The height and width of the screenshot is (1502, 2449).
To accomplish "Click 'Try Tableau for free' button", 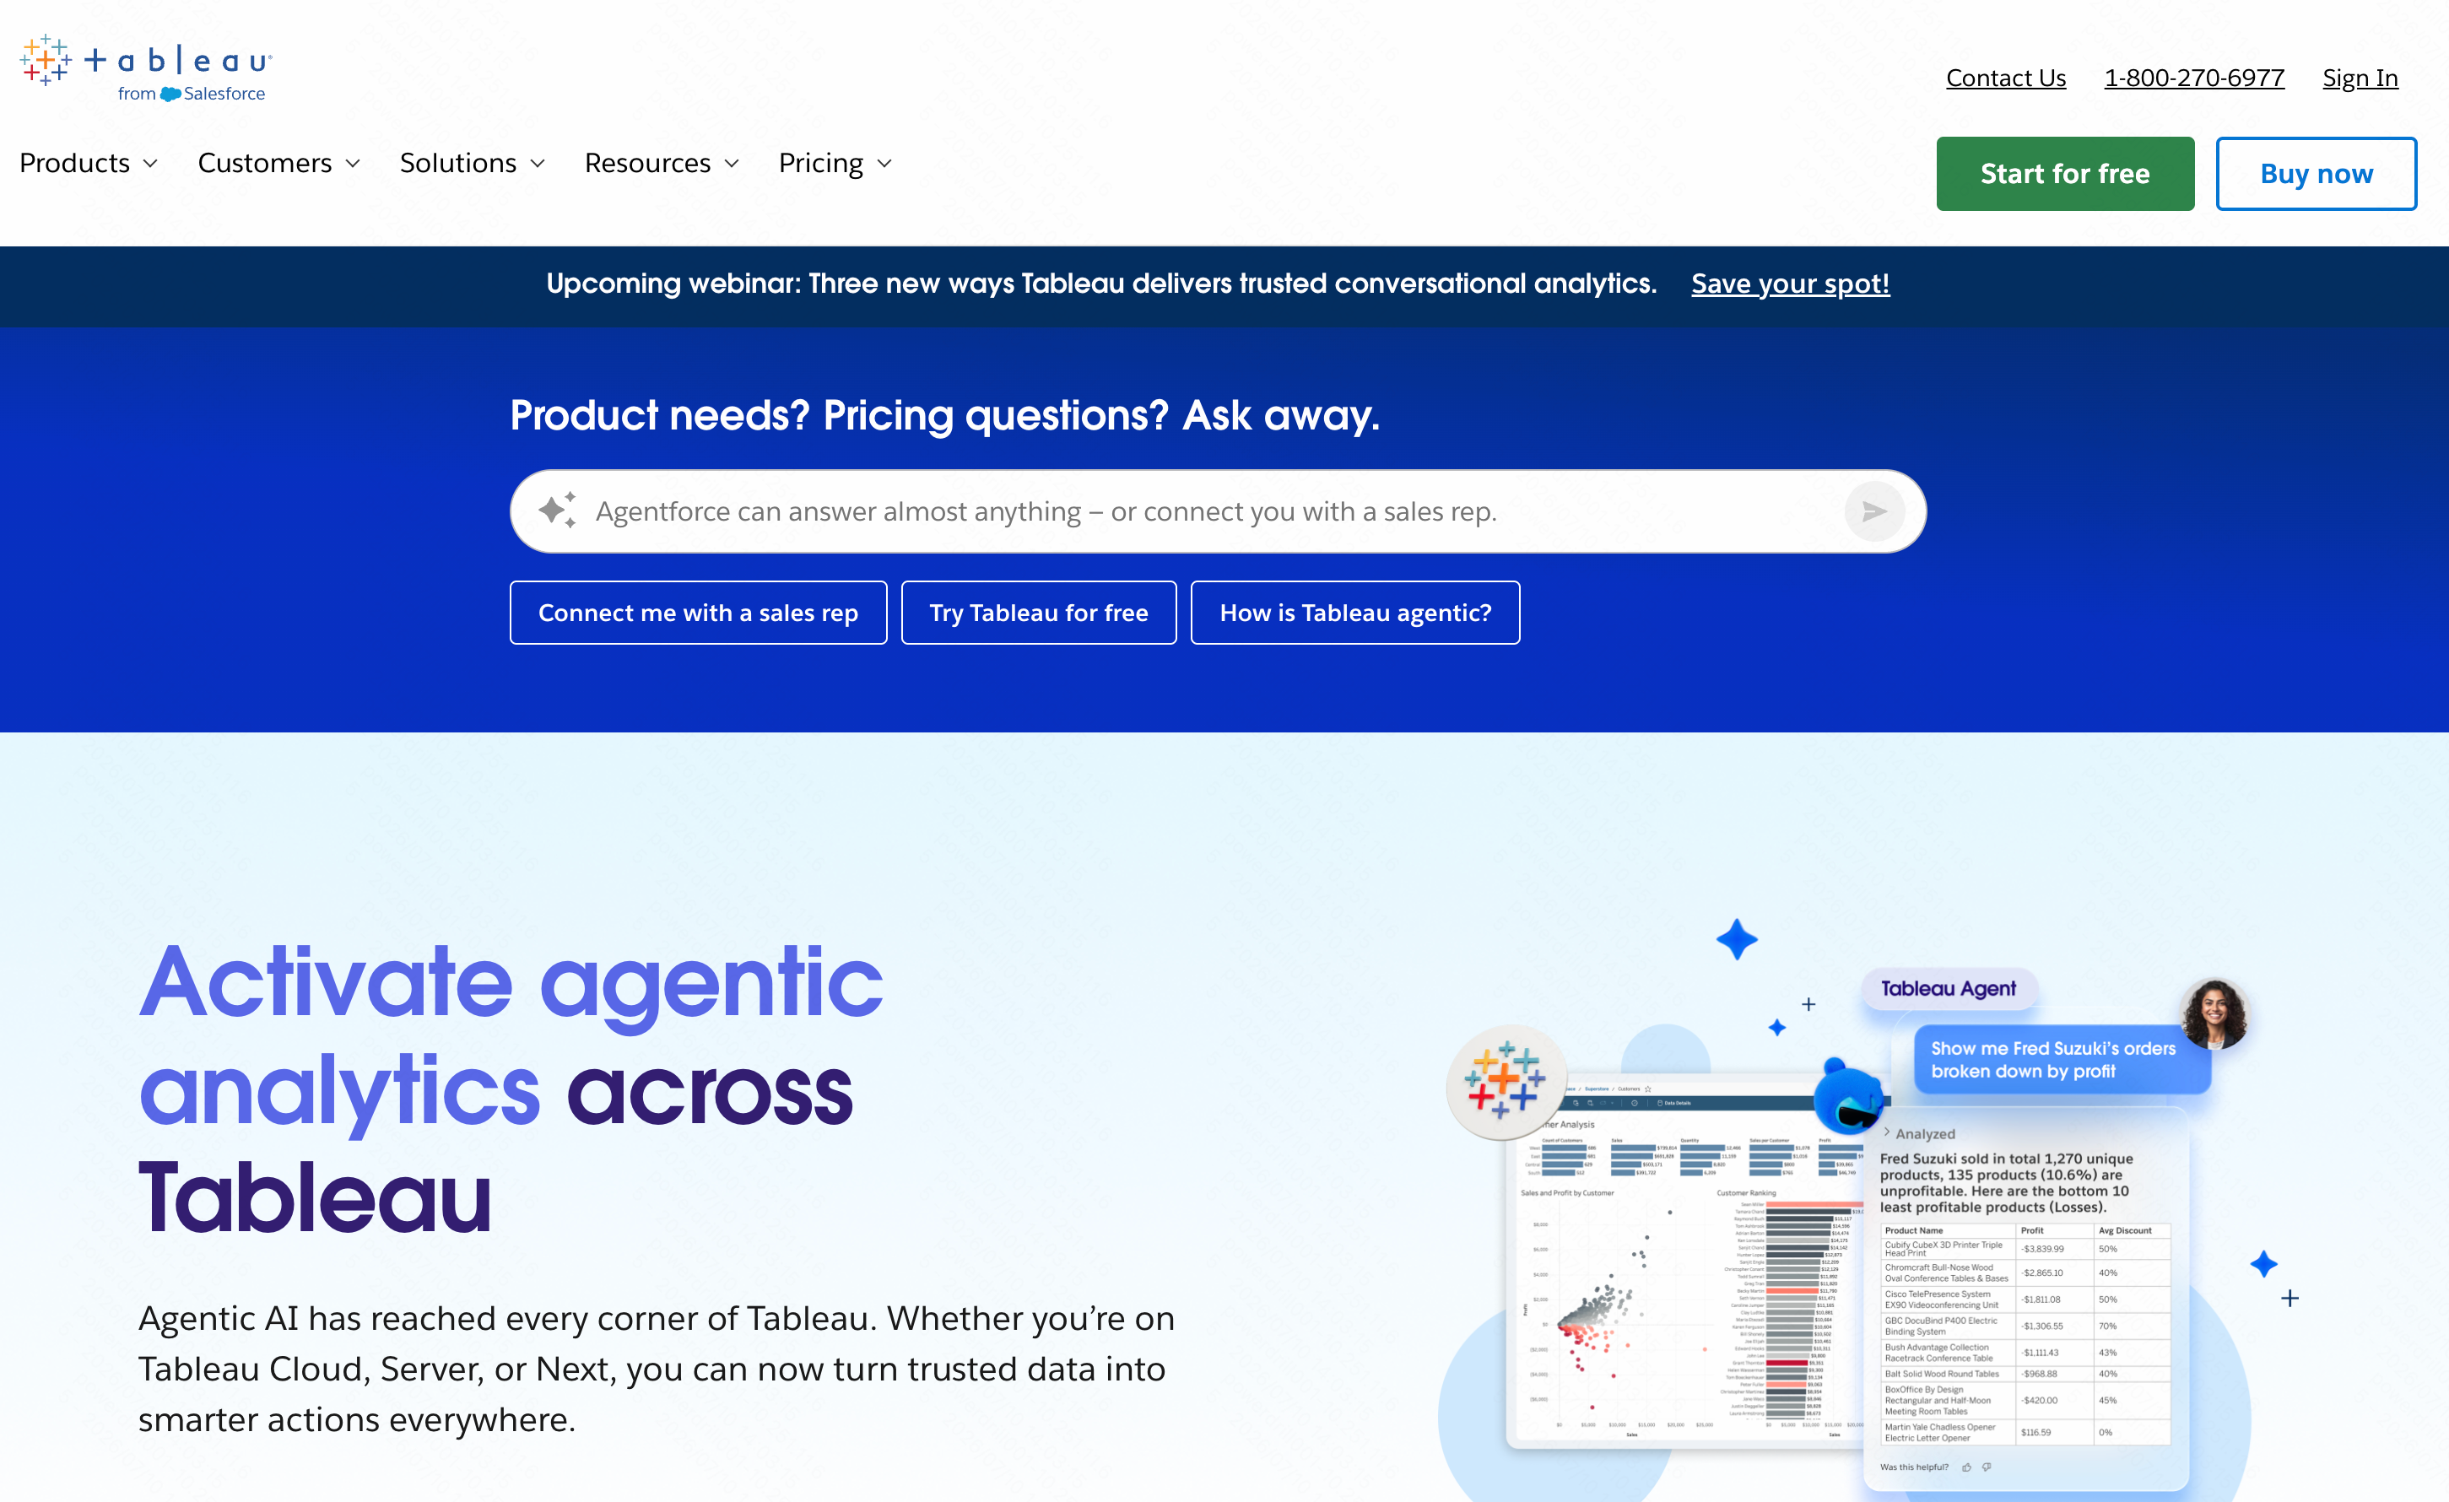I will 1039,613.
